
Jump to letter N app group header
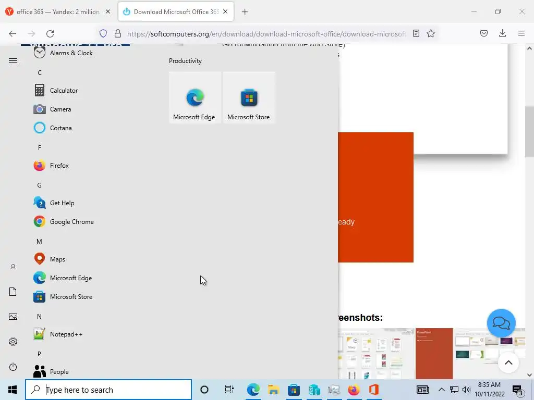tap(40, 317)
